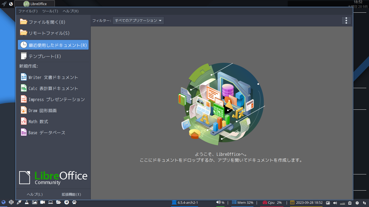Click テンプレート(E) button
Screen dimensions: 369x207
pos(53,56)
